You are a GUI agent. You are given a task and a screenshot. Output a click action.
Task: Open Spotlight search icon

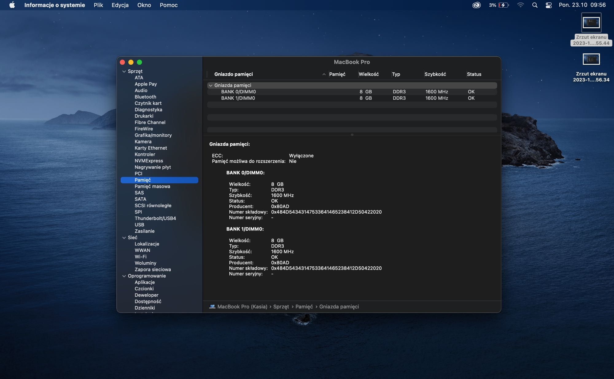tap(535, 5)
